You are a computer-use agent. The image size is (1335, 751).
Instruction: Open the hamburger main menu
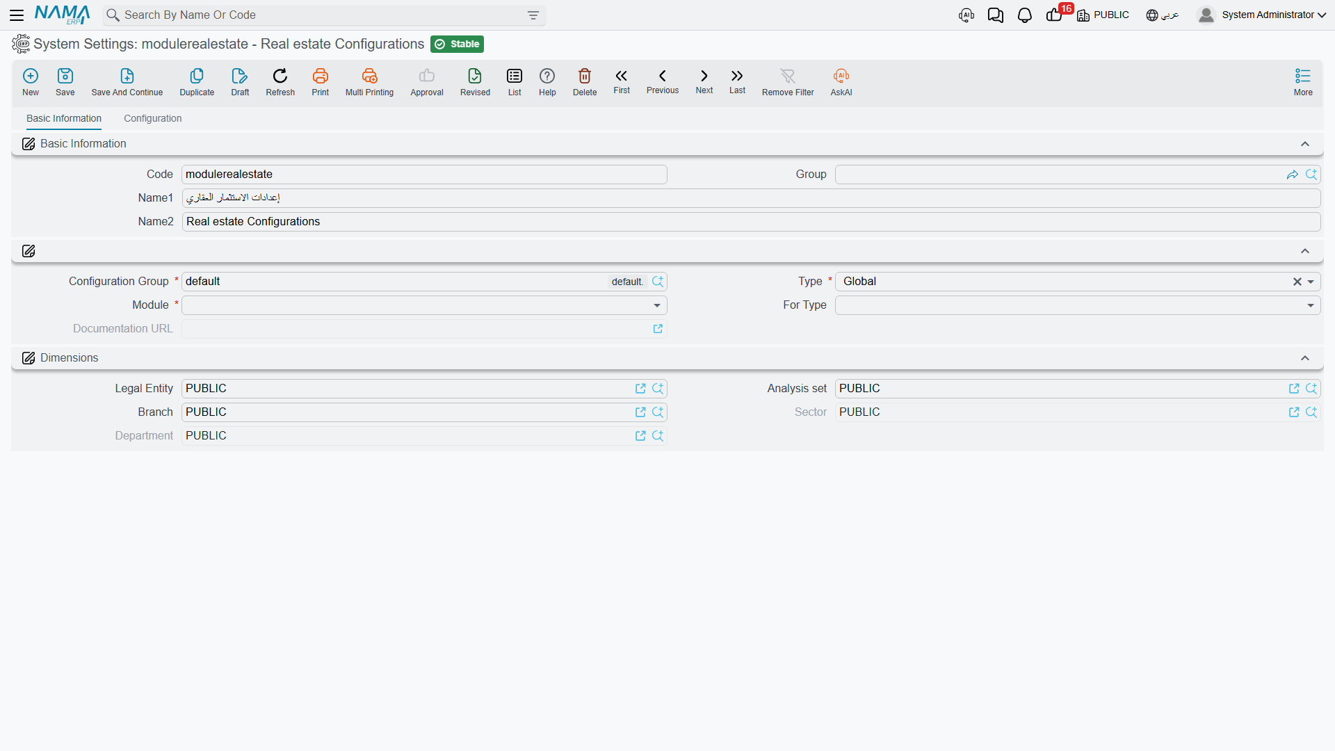click(x=17, y=15)
